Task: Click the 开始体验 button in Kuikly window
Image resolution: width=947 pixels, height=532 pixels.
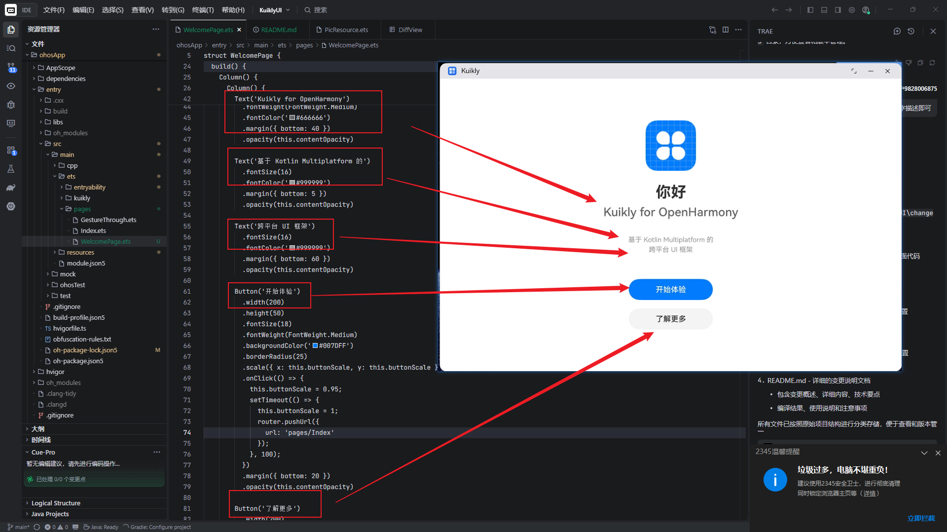Action: tap(670, 290)
